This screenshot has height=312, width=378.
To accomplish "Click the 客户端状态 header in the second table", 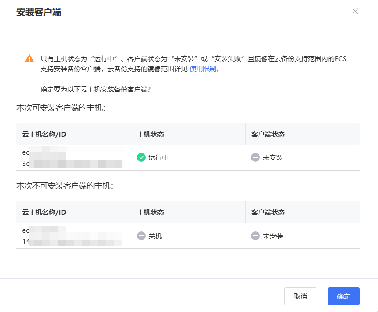I will [x=264, y=212].
